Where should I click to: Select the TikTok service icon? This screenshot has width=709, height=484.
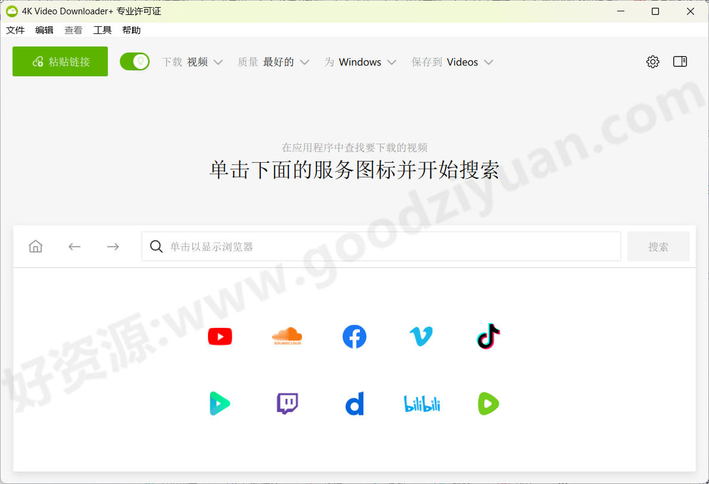488,336
